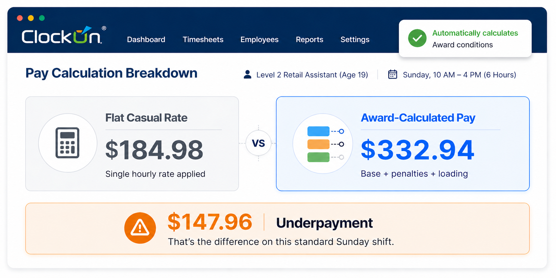Click the orange bar in the pay stack icon
556x278 pixels.
coord(318,144)
